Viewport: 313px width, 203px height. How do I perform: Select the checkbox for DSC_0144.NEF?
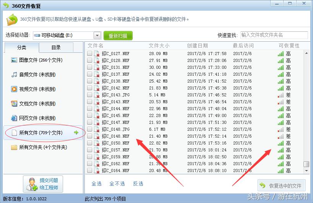(x=90, y=109)
